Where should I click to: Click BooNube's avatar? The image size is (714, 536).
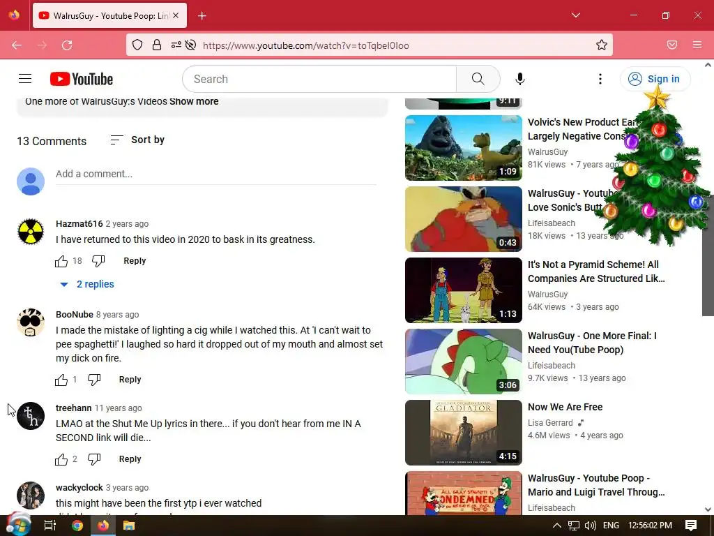[31, 322]
